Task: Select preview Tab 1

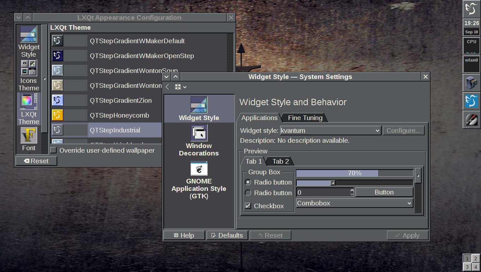Action: pos(254,161)
